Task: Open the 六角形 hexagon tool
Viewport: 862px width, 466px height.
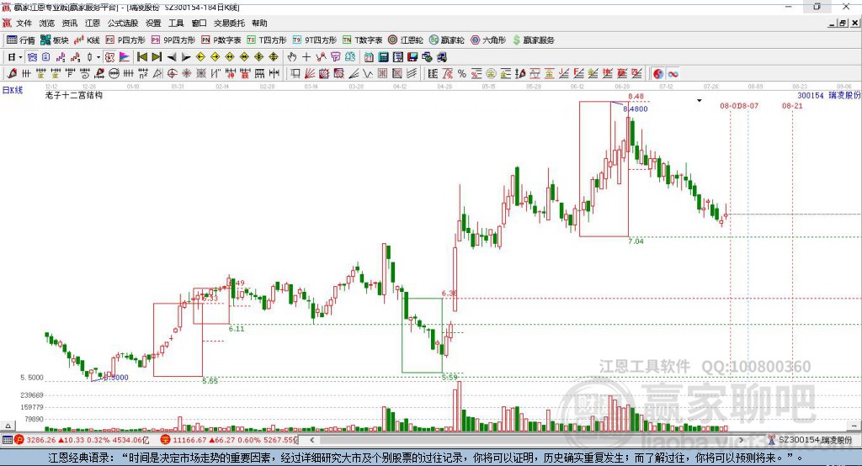Action: pos(488,40)
